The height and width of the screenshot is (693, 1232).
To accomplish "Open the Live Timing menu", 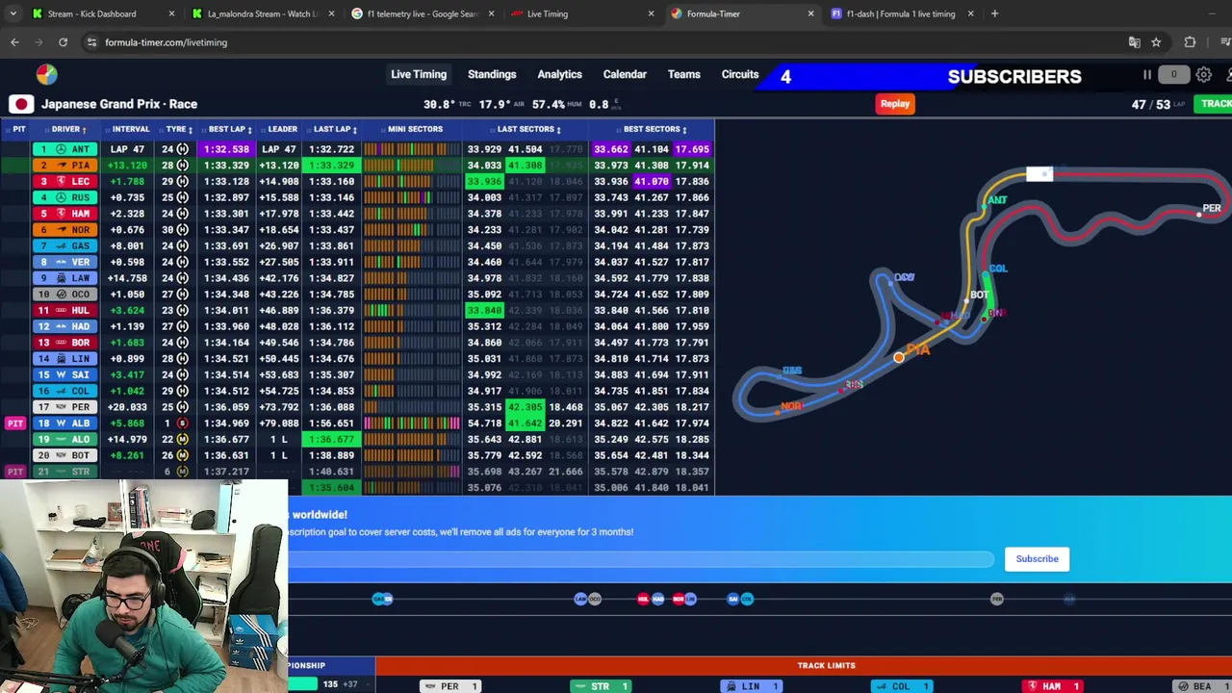I will click(419, 74).
